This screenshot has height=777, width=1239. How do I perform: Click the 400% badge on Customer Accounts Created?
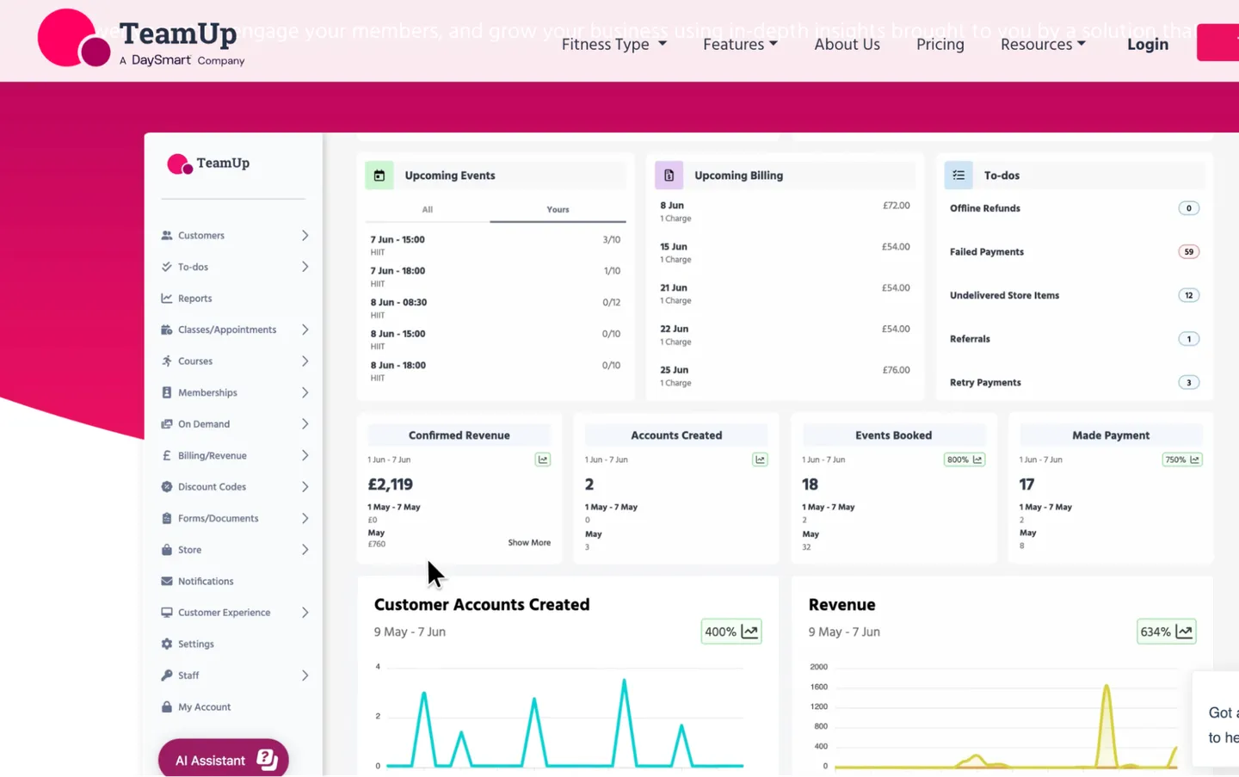(731, 632)
